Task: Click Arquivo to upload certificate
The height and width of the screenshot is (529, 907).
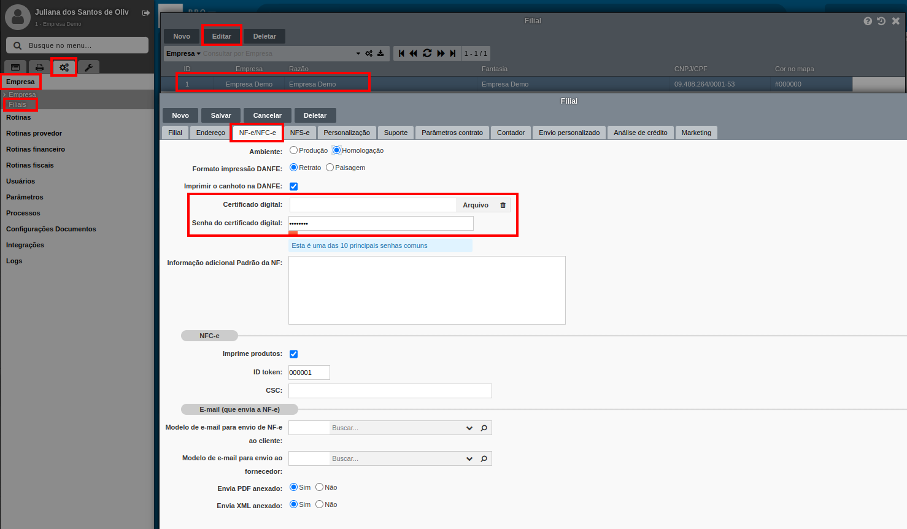Action: (476, 205)
